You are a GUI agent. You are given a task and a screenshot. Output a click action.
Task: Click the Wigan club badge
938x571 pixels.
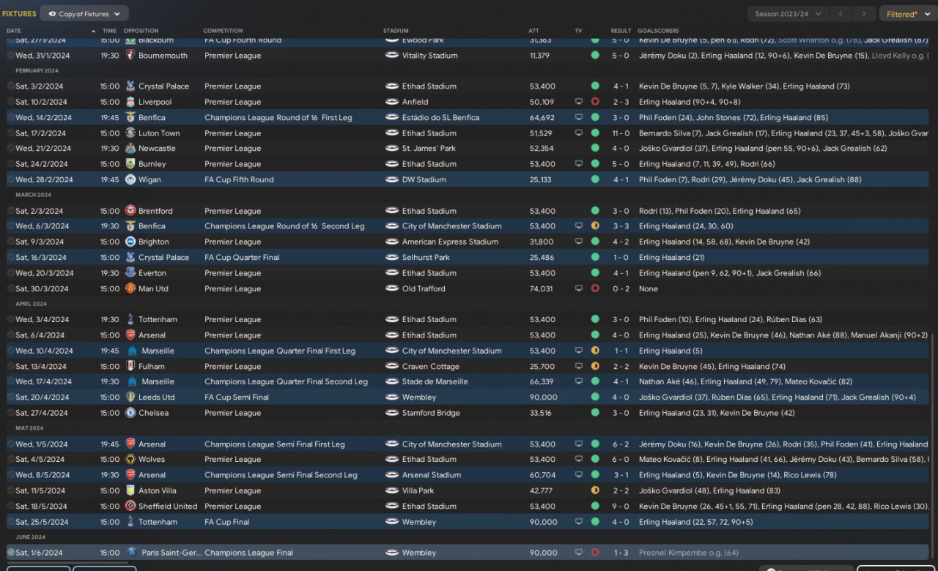tap(130, 179)
